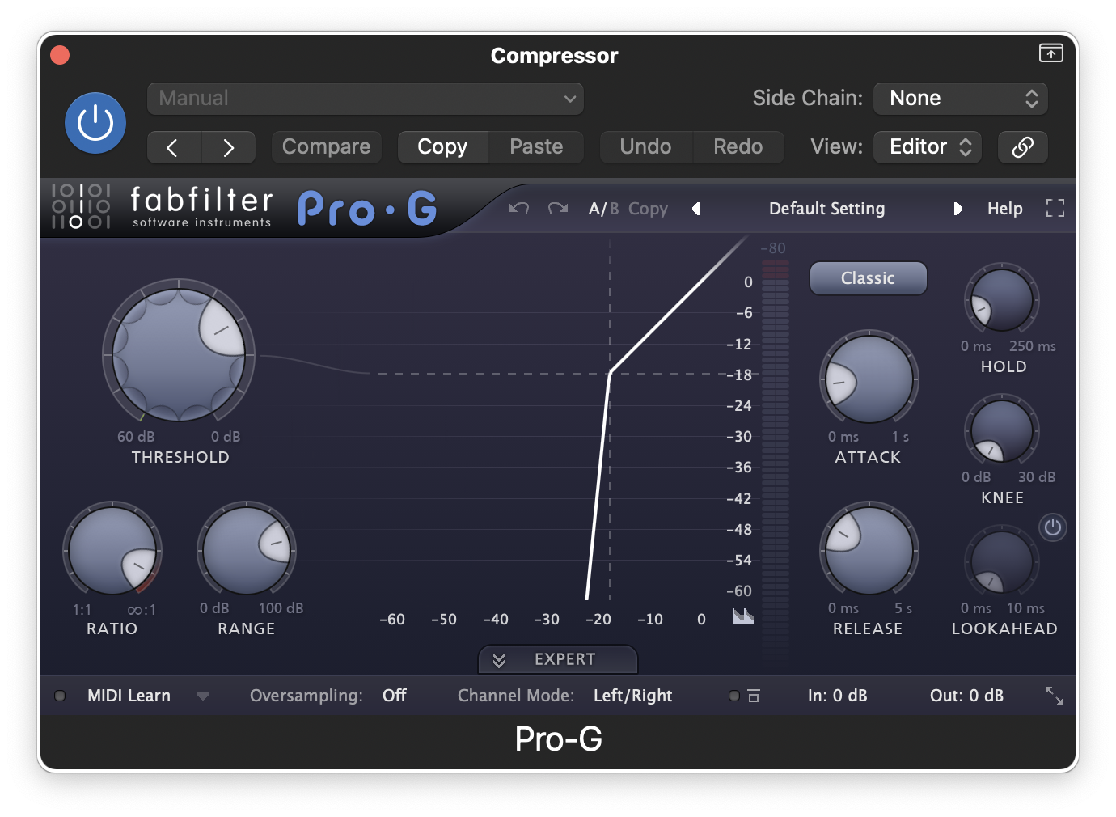Click the Attack knob
The width and height of the screenshot is (1116, 817).
coord(869,379)
